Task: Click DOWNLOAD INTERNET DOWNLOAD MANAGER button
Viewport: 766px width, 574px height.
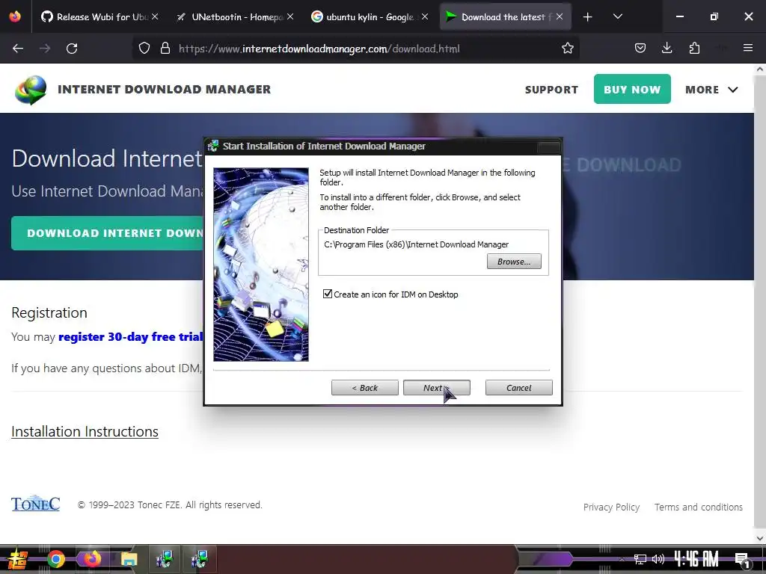Action: pyautogui.click(x=108, y=233)
